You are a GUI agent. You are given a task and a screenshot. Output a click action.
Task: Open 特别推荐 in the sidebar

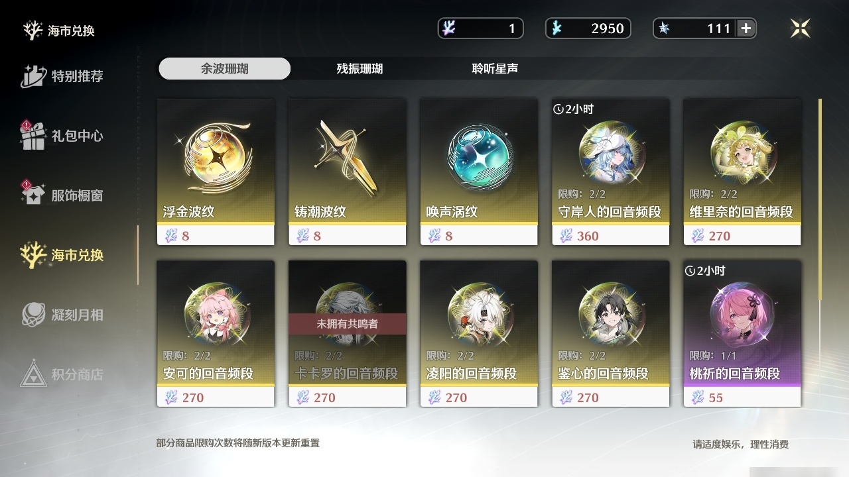[62, 76]
